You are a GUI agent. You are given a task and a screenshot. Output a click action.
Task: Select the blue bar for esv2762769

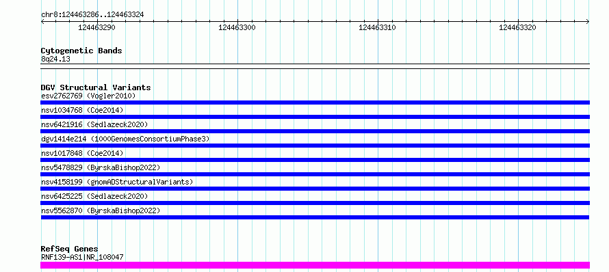[315, 103]
